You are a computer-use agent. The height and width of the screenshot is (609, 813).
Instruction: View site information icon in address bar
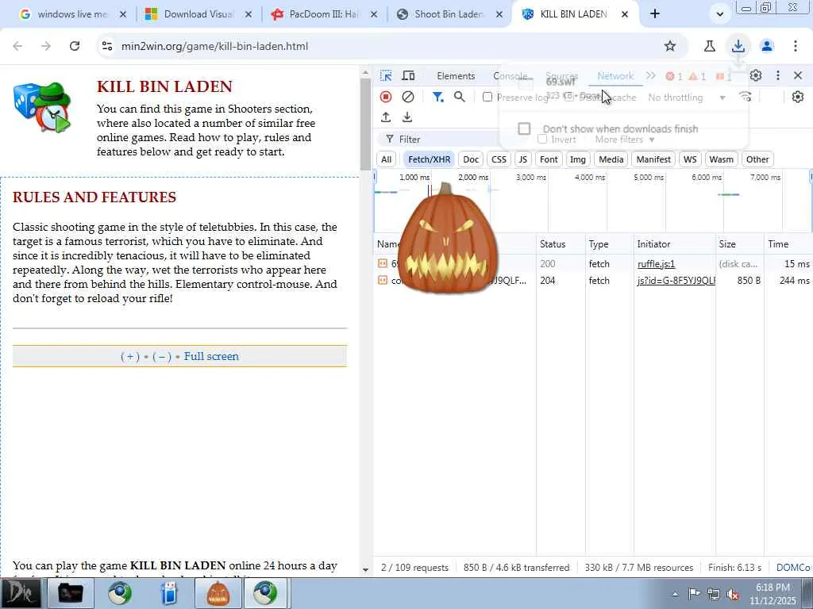(x=107, y=46)
